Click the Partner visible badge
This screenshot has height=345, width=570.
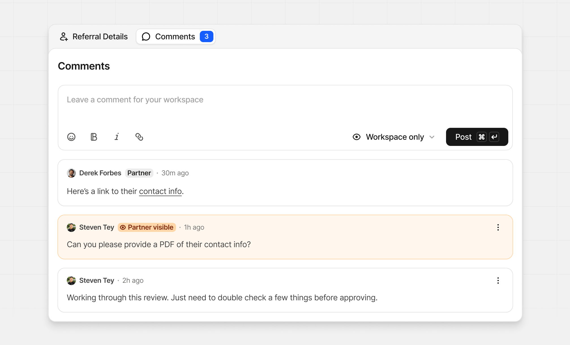(147, 227)
